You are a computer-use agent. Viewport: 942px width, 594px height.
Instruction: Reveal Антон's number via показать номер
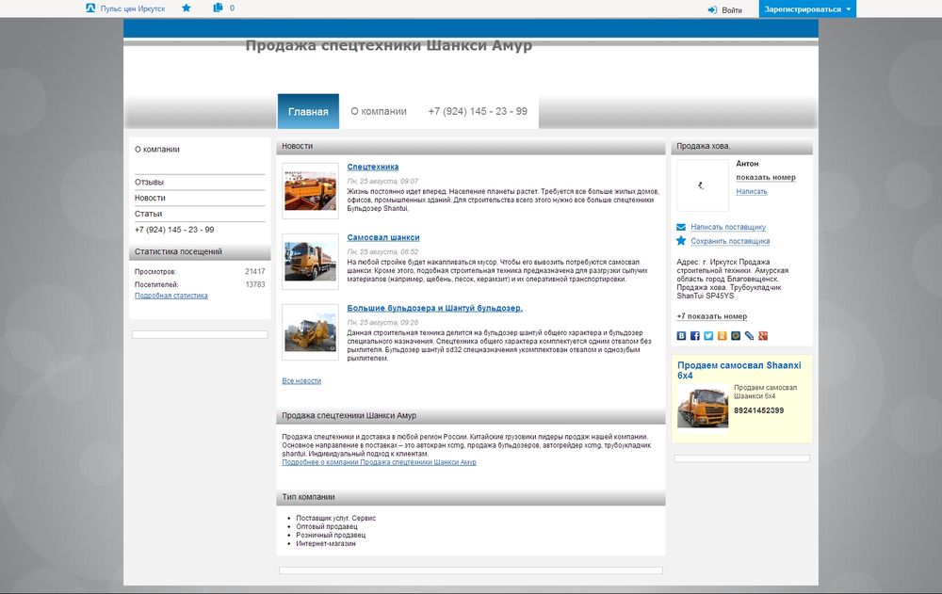click(766, 178)
